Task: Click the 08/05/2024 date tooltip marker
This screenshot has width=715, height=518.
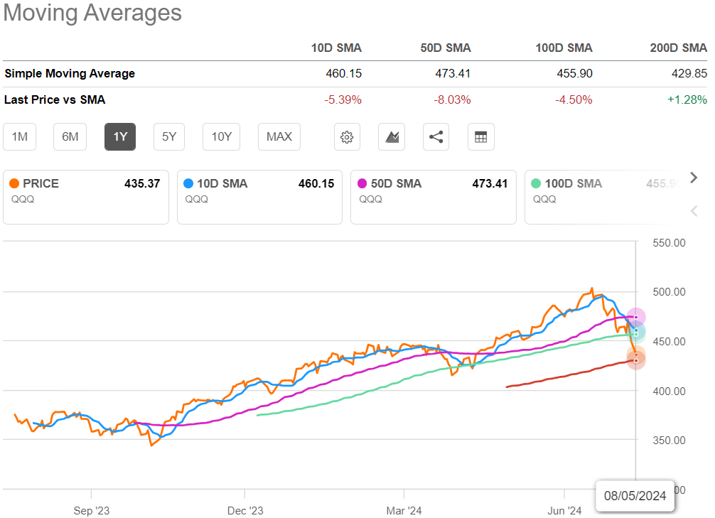Action: click(635, 495)
